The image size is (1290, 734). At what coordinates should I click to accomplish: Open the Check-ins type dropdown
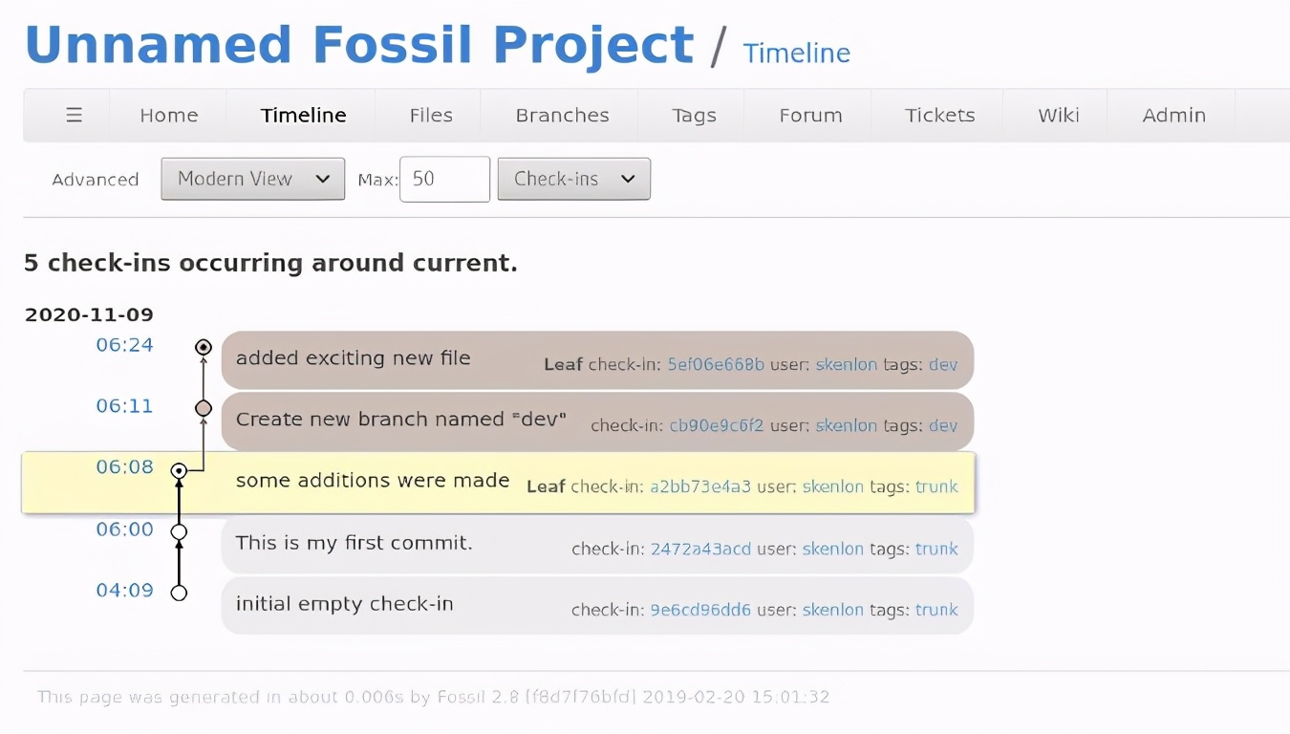pyautogui.click(x=572, y=179)
